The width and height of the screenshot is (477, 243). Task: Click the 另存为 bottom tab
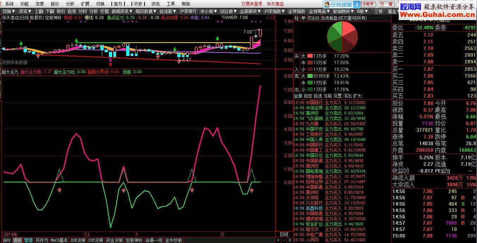click(x=42, y=240)
